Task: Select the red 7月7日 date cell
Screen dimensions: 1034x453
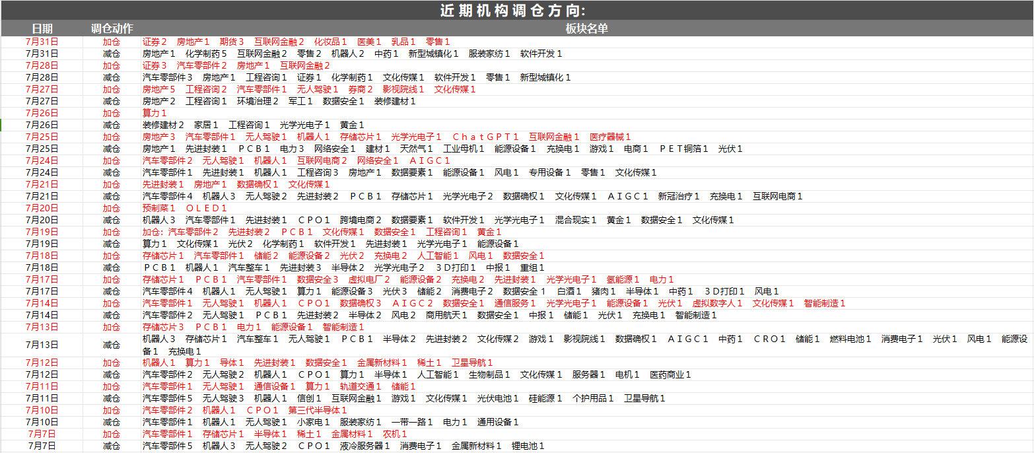Action: coord(42,434)
